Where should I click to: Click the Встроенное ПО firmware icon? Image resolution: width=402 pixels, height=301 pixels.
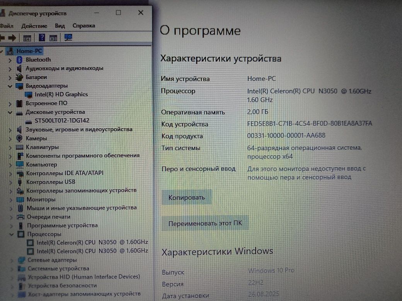coord(19,103)
